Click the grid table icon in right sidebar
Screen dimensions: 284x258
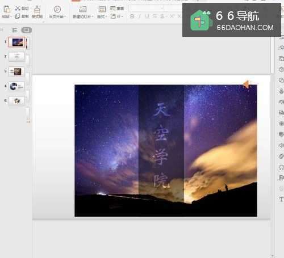(x=281, y=134)
